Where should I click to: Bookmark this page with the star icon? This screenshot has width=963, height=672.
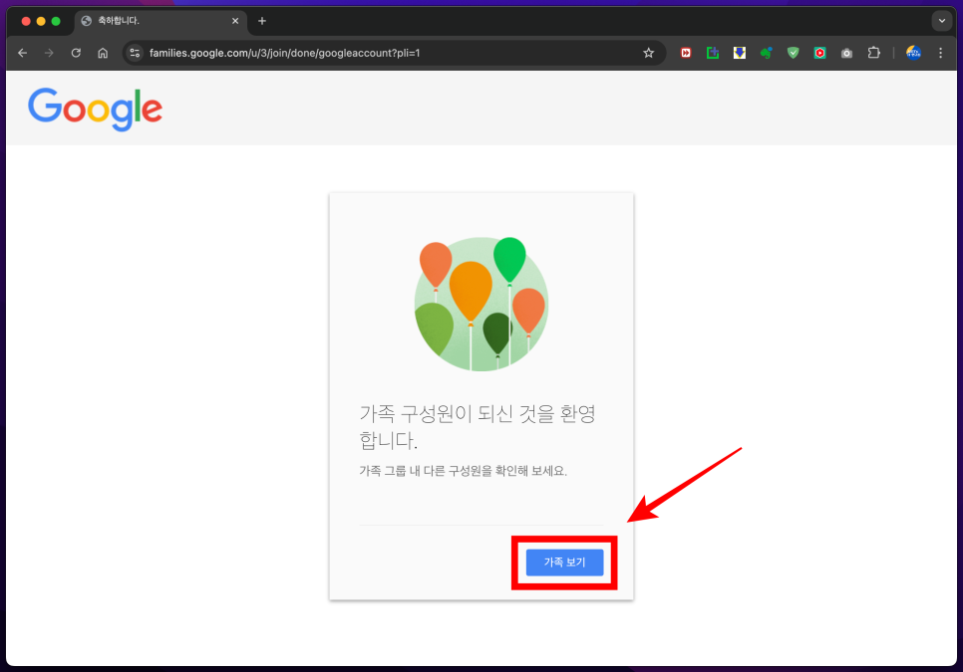pos(649,54)
